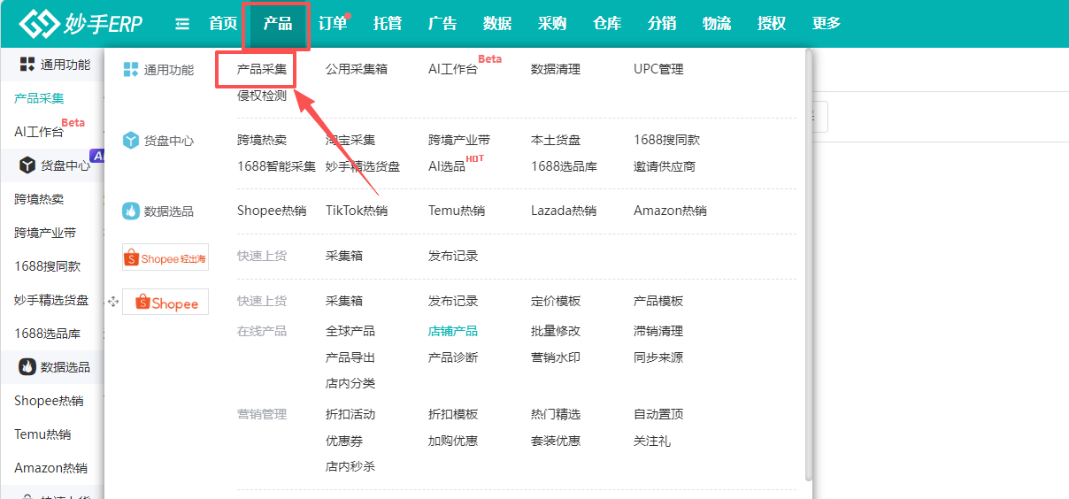
Task: Select 妙手精选货盘 in the left sidebar
Action: pos(51,300)
